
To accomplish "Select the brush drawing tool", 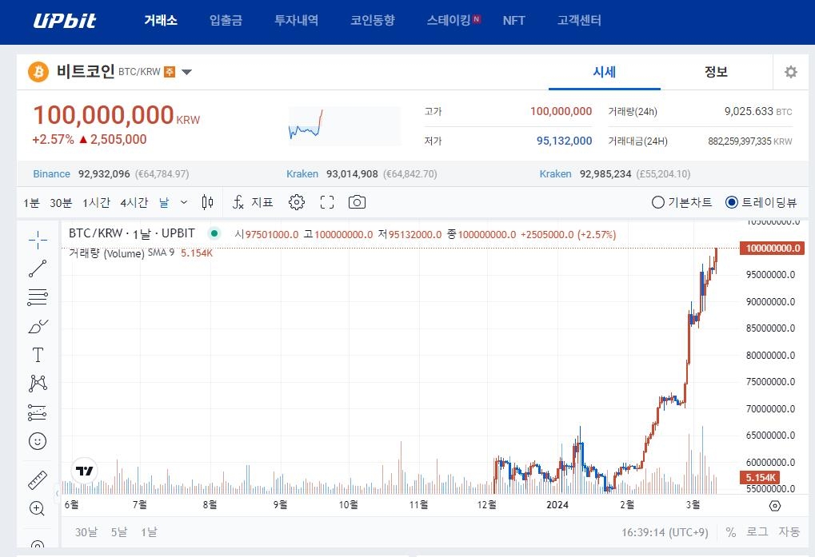I will (x=38, y=326).
